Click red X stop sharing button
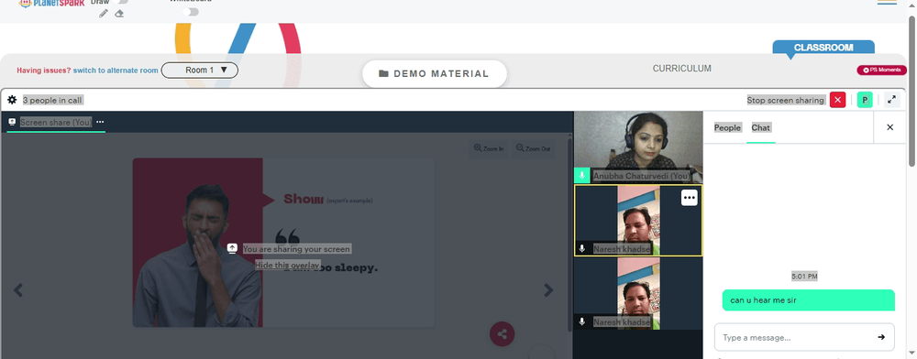This screenshot has width=917, height=359. pos(837,100)
